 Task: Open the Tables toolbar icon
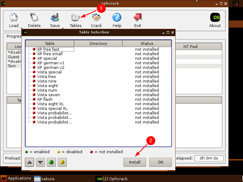[x=75, y=18]
